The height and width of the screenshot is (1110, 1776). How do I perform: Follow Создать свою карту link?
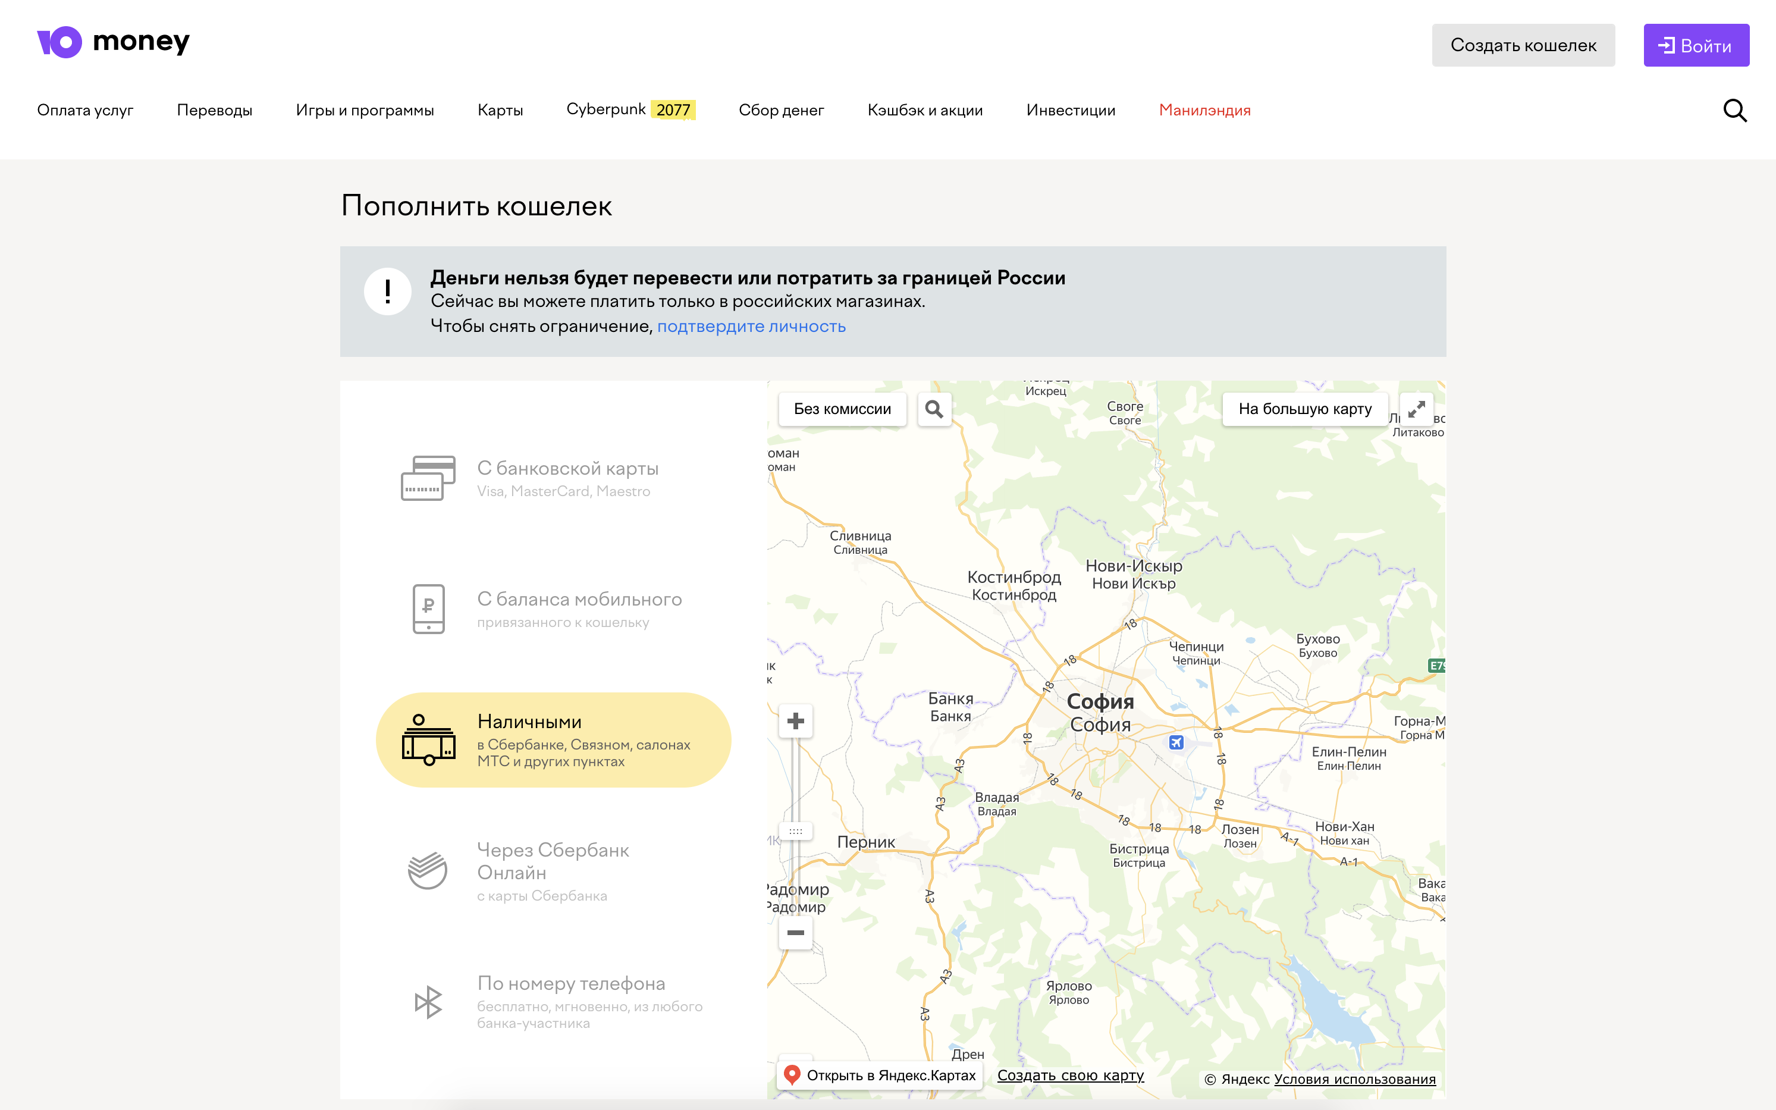point(1070,1075)
